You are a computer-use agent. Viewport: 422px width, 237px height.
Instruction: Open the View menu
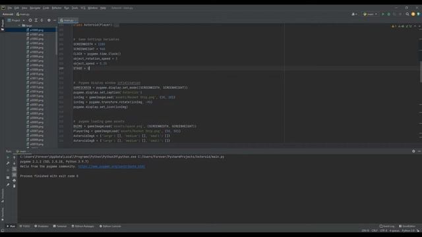[x=24, y=8]
